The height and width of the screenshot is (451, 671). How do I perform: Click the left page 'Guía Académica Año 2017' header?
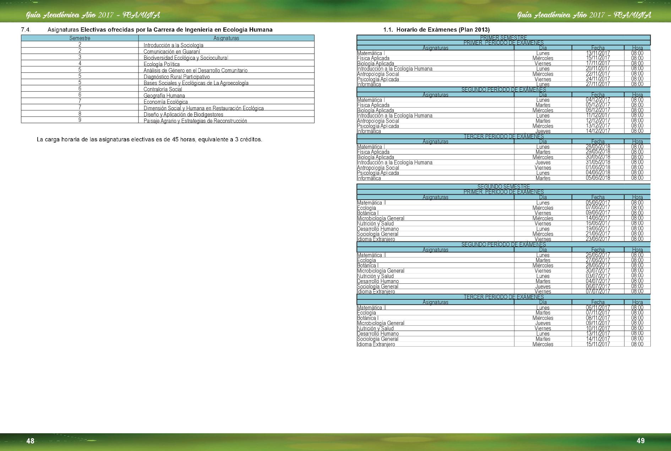click(93, 15)
